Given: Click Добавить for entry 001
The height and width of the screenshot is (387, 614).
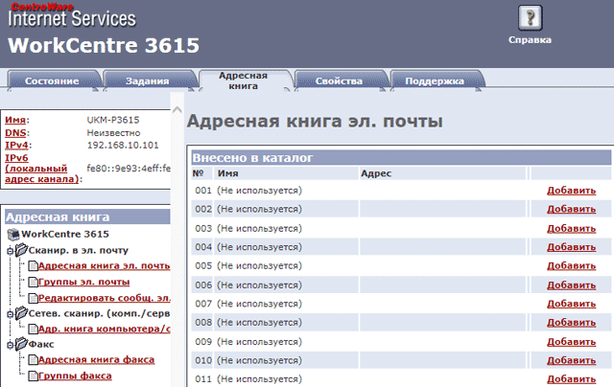Looking at the screenshot, I should (x=572, y=191).
